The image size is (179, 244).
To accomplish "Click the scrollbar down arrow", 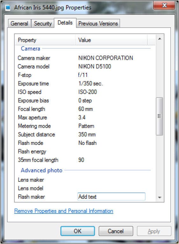I will coord(160,198).
